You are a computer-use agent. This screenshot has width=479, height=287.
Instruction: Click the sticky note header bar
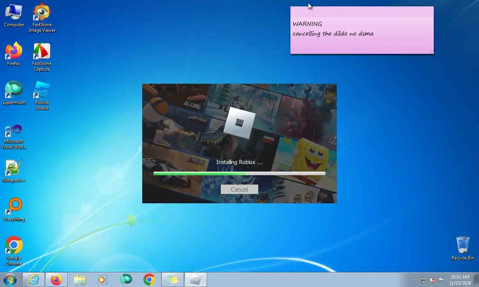click(362, 12)
